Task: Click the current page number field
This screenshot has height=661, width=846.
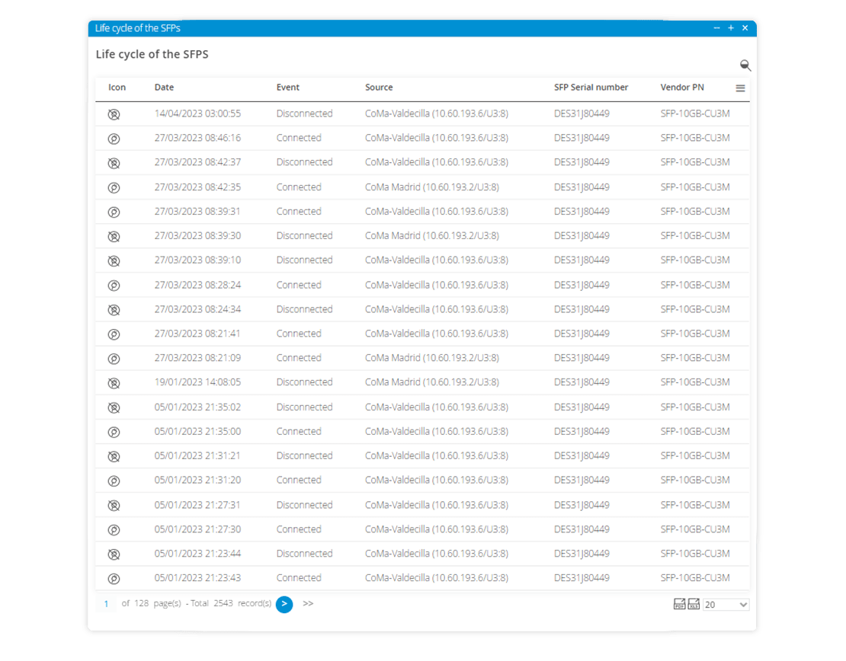Action: (106, 604)
